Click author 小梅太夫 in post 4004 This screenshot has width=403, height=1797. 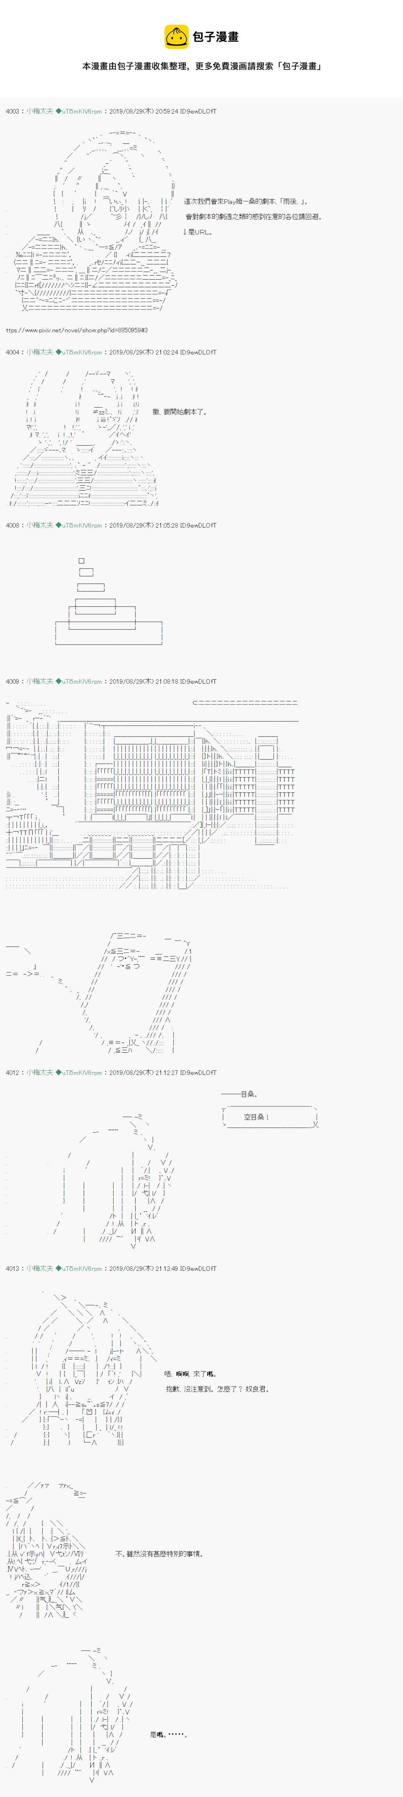[39, 352]
